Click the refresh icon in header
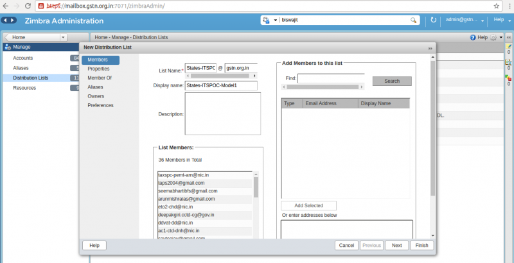Screen dimensions: 514x263 (x=433, y=20)
